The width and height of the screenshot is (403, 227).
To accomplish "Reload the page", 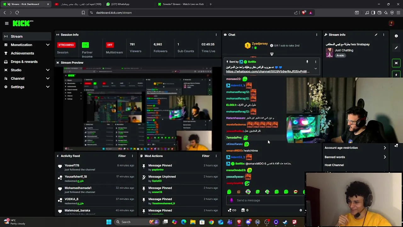I will pos(17,13).
